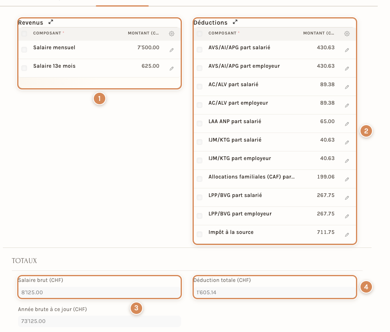Screen dimensions: 390x332
Task: Tick the Salaire 13e mois checkbox
Action: [24, 68]
